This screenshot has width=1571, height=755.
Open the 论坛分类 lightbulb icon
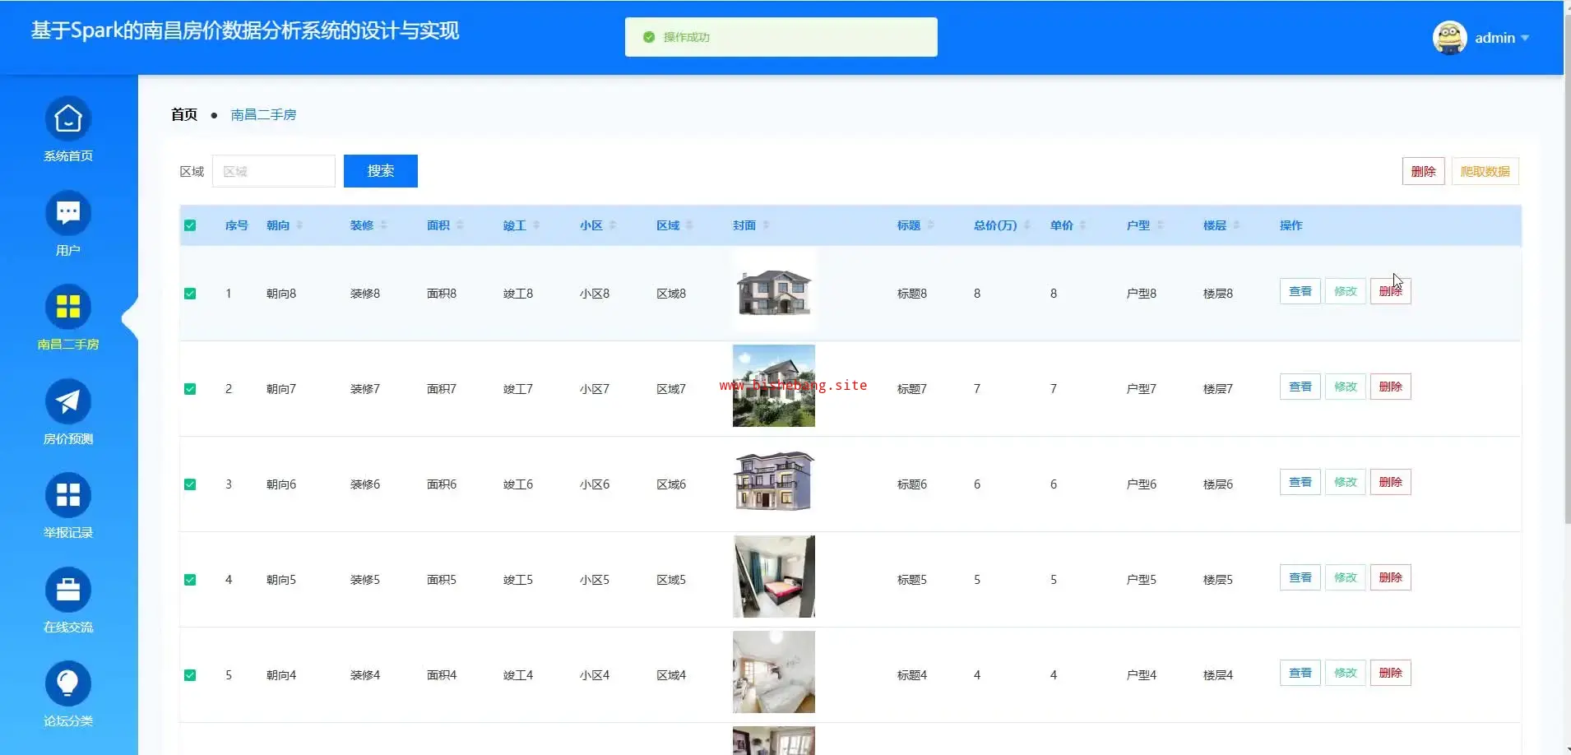[x=67, y=683]
